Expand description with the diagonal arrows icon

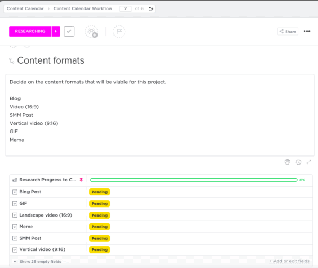tap(309, 162)
